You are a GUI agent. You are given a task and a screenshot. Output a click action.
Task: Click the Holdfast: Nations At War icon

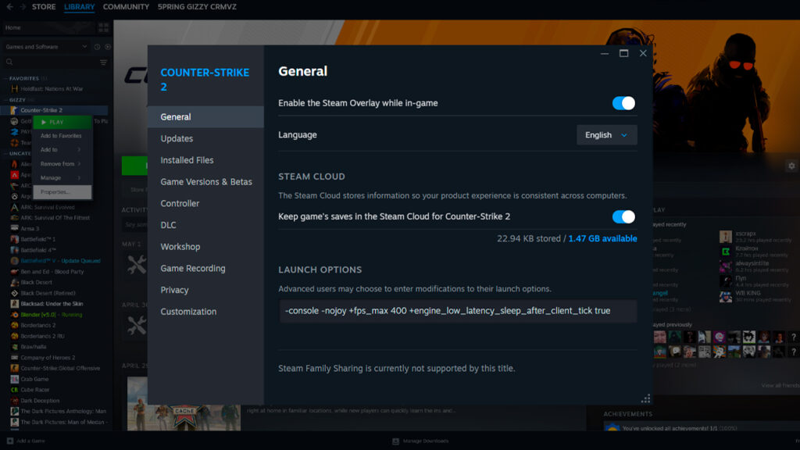click(x=14, y=89)
